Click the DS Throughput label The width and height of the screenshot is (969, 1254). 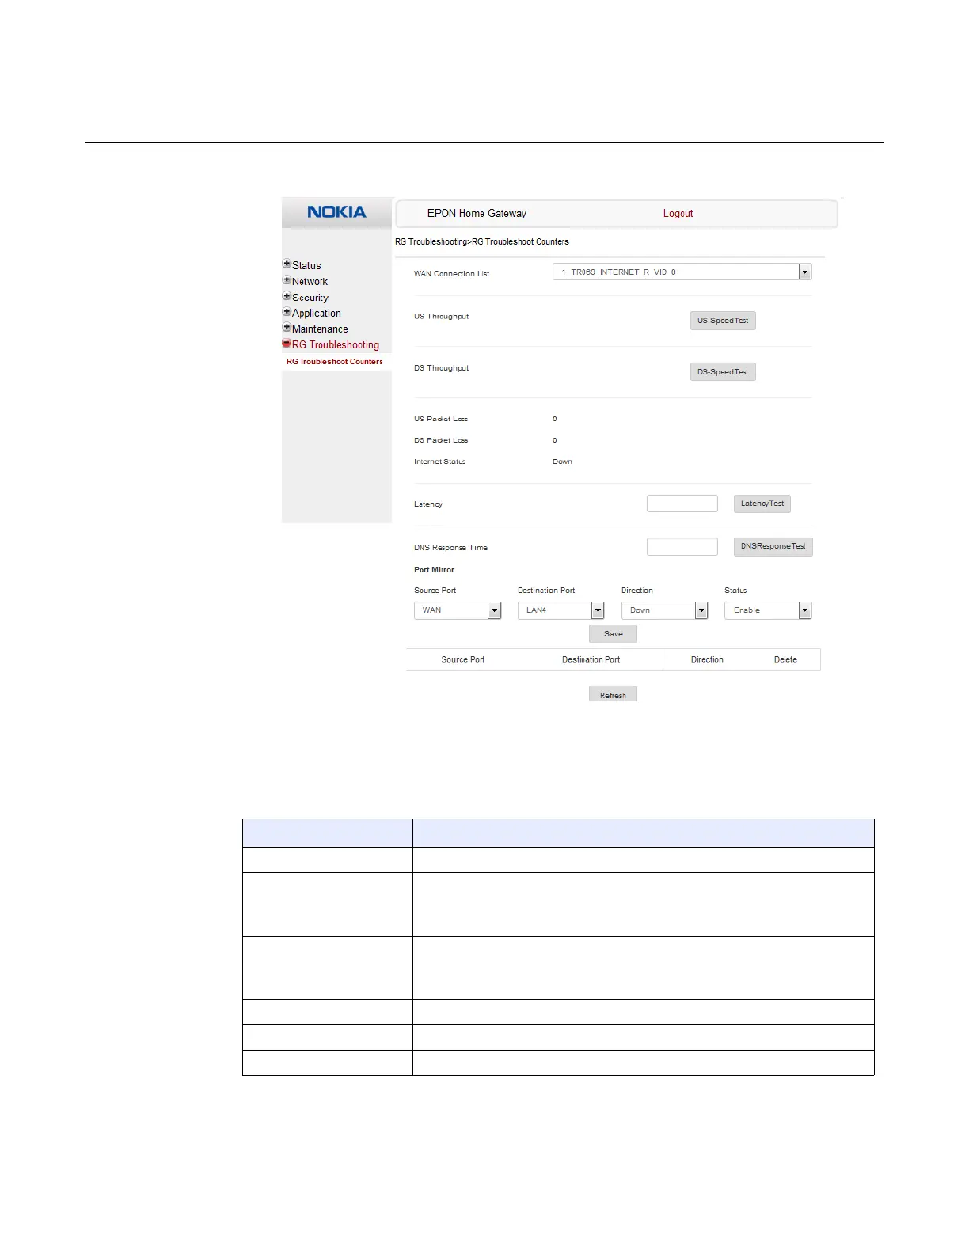441,368
